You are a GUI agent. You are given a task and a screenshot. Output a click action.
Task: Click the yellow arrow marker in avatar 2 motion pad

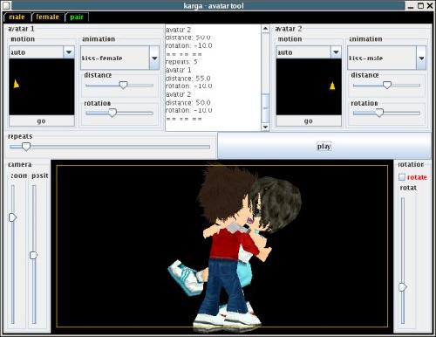[x=332, y=86]
